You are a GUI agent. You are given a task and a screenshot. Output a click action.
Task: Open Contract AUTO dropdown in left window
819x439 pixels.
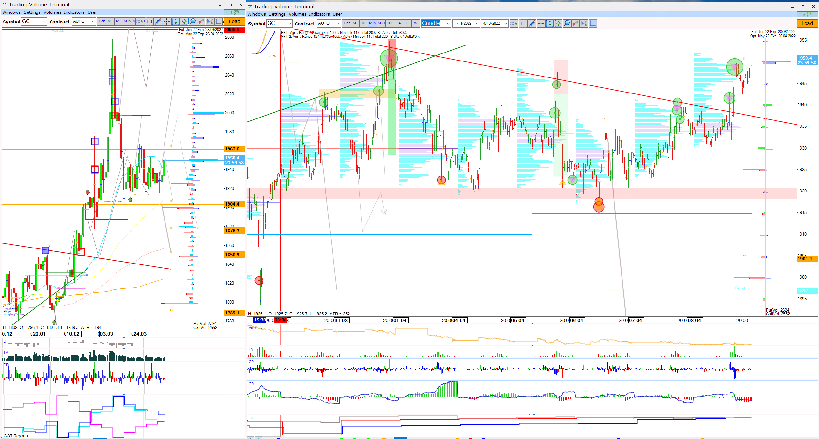pos(84,21)
